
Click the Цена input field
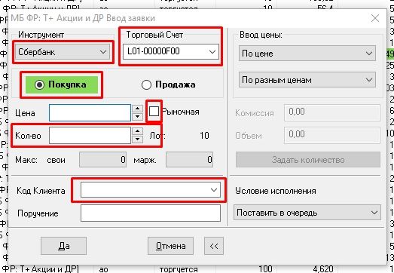click(x=90, y=112)
